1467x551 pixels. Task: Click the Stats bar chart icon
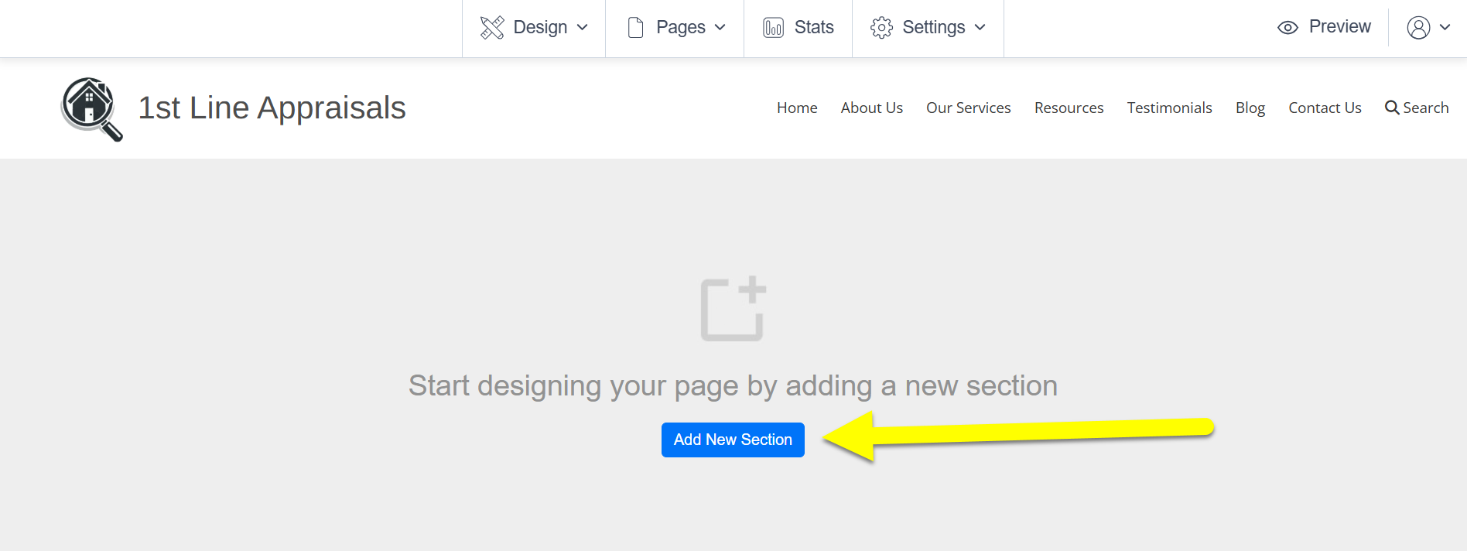tap(773, 28)
